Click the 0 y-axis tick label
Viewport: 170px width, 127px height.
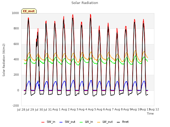tap(18, 90)
